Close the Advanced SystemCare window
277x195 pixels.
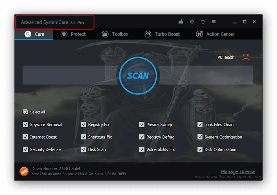[x=254, y=22]
